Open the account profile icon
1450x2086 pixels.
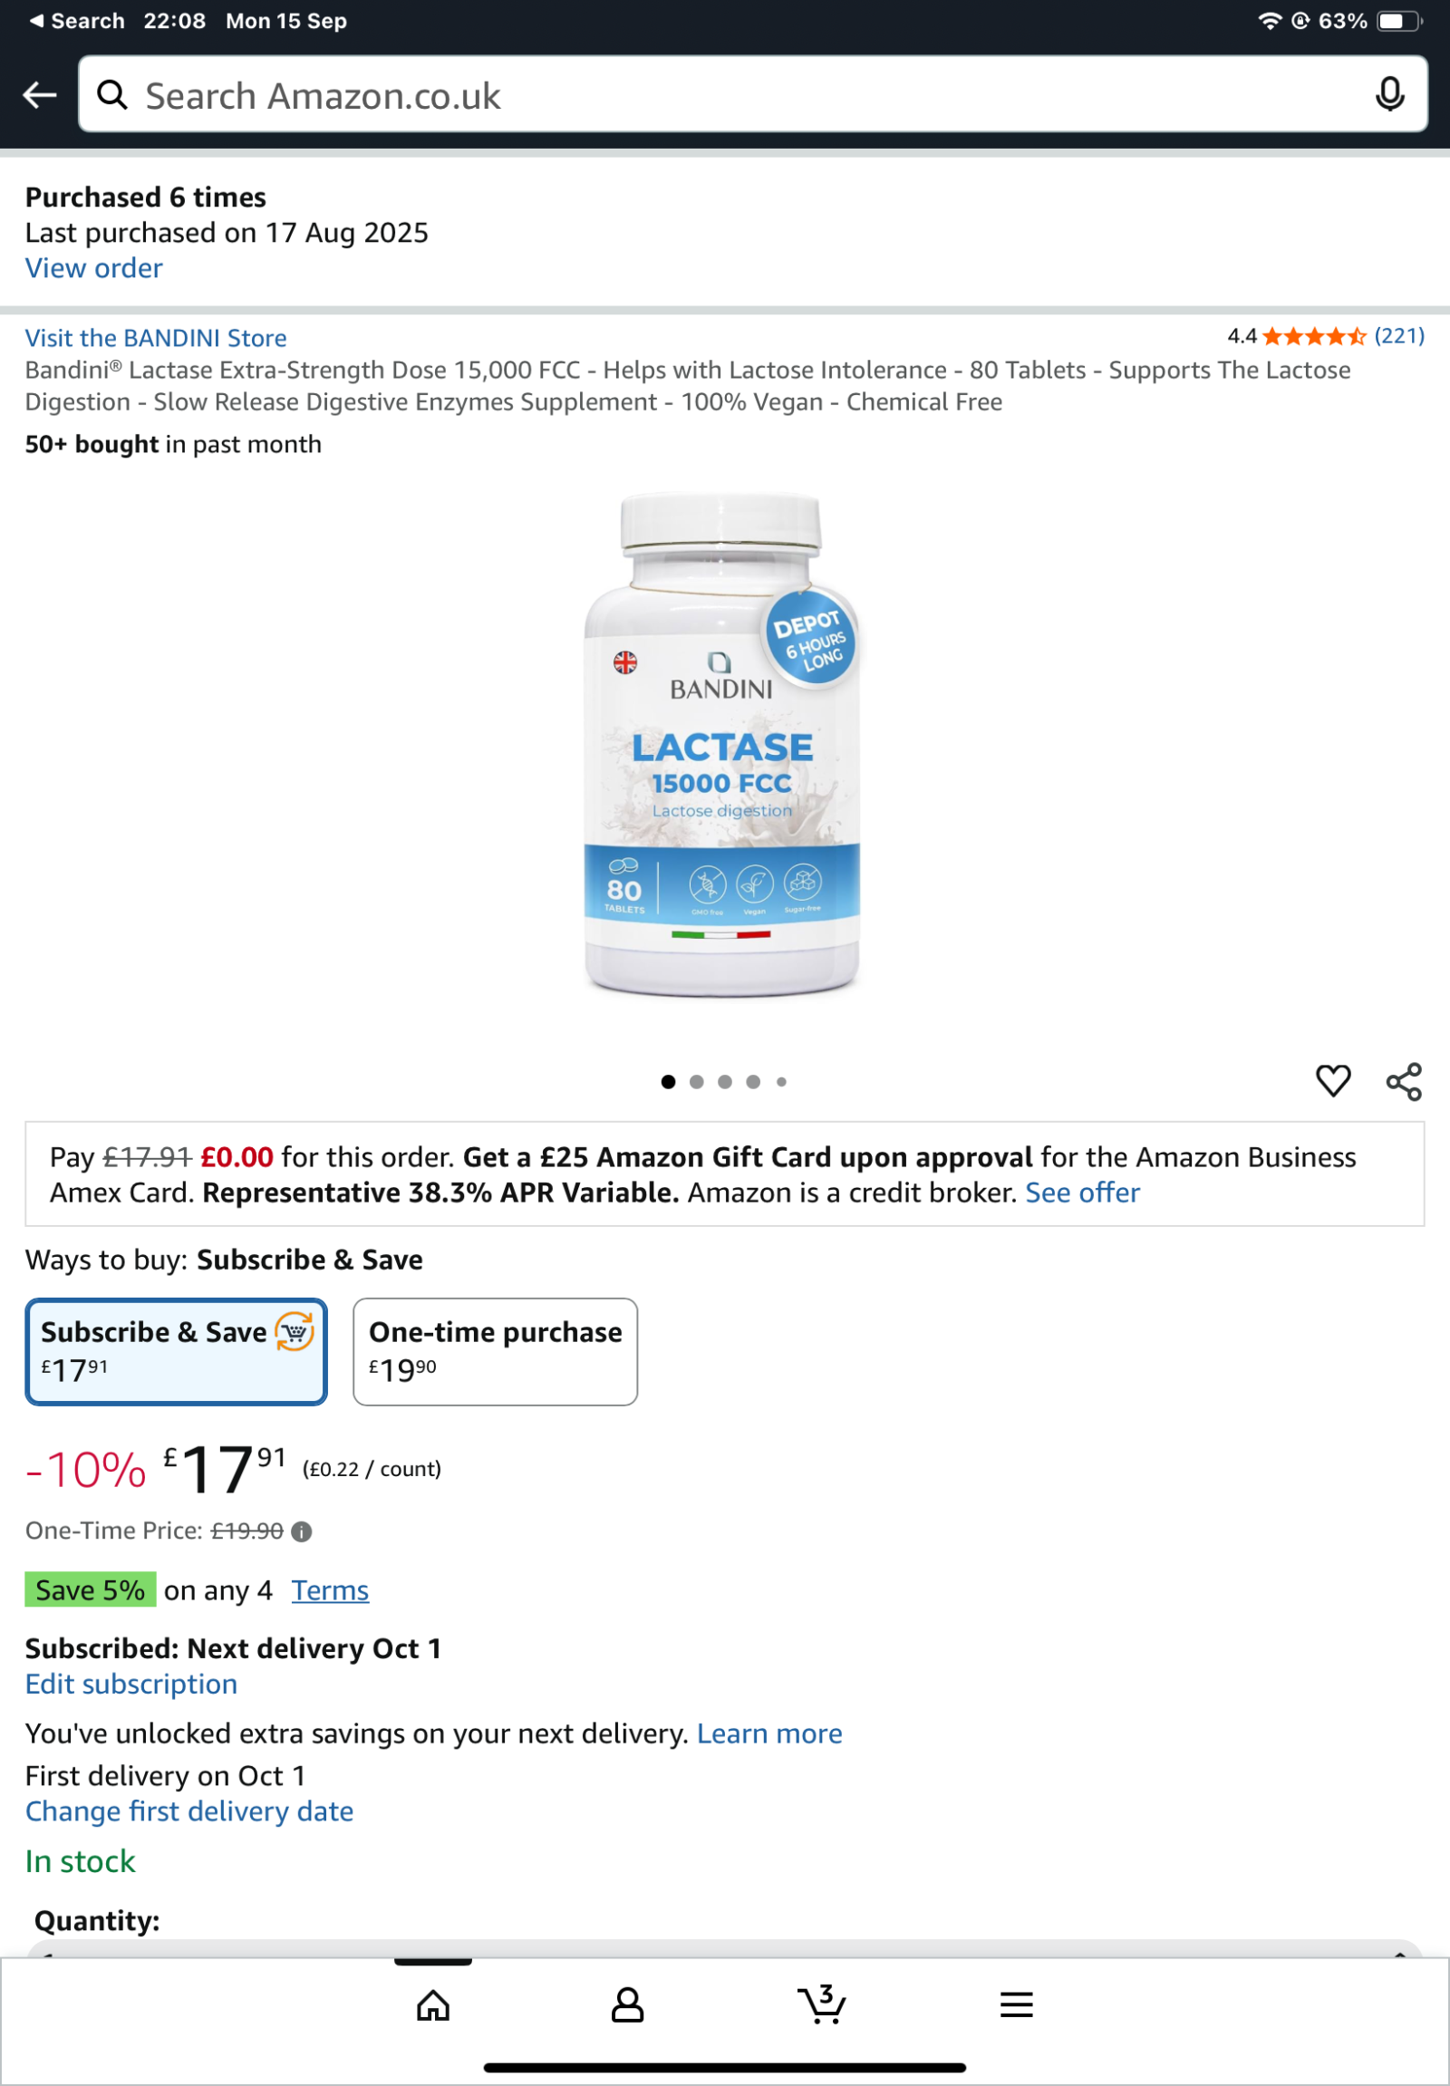tap(627, 2004)
